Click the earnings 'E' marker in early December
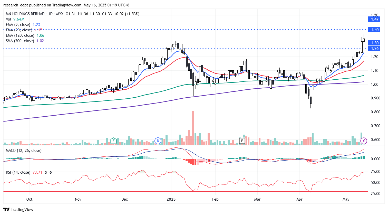Image resolution: width=388 pixels, height=215 pixels. click(113, 141)
